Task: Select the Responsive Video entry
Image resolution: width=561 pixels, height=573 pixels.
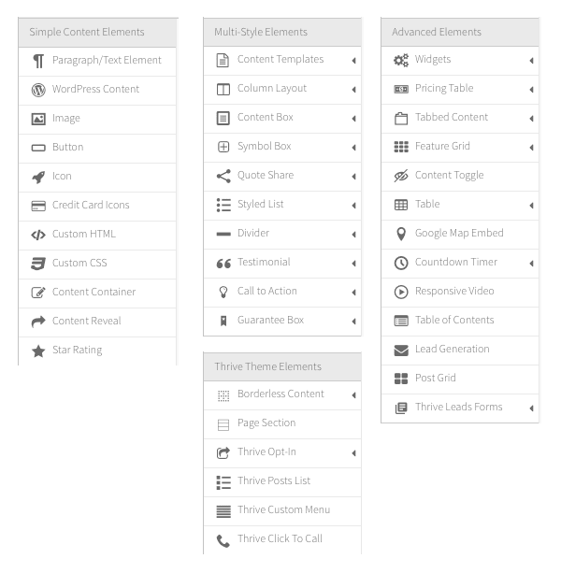Action: coord(460,293)
